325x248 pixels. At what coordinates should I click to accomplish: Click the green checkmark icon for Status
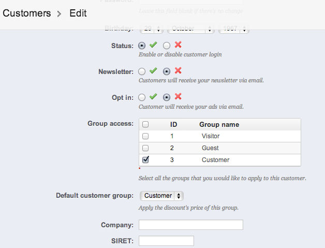pyautogui.click(x=153, y=46)
